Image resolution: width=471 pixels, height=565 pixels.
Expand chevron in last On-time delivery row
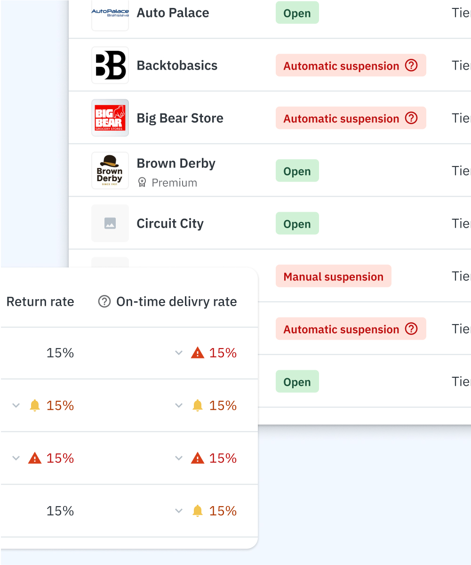point(179,511)
